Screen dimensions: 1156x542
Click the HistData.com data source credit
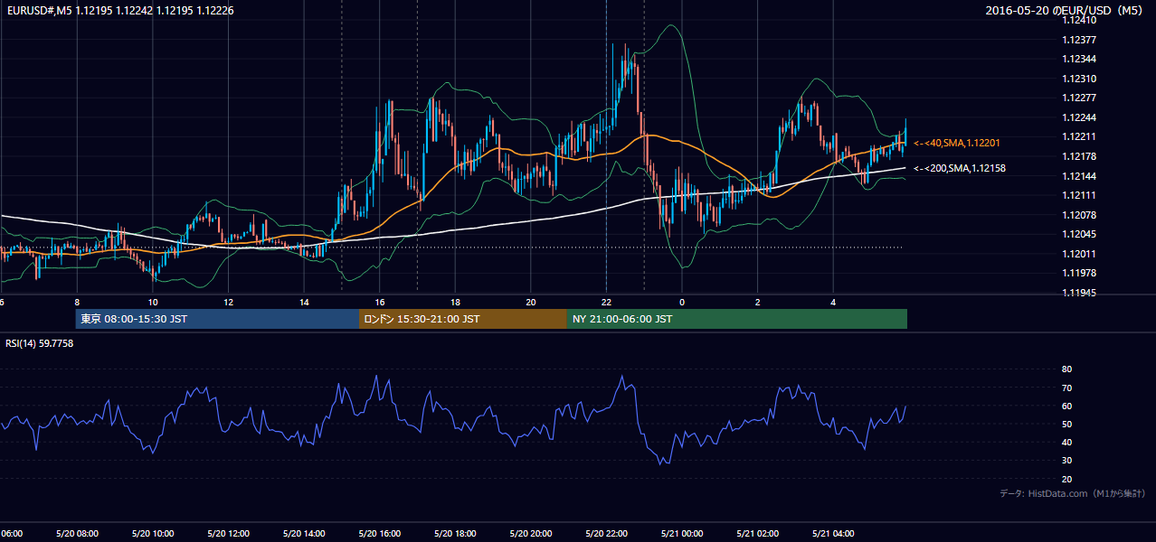pos(1072,493)
